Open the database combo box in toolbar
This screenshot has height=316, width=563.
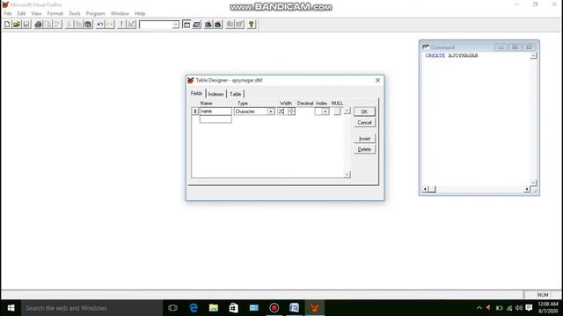[176, 25]
